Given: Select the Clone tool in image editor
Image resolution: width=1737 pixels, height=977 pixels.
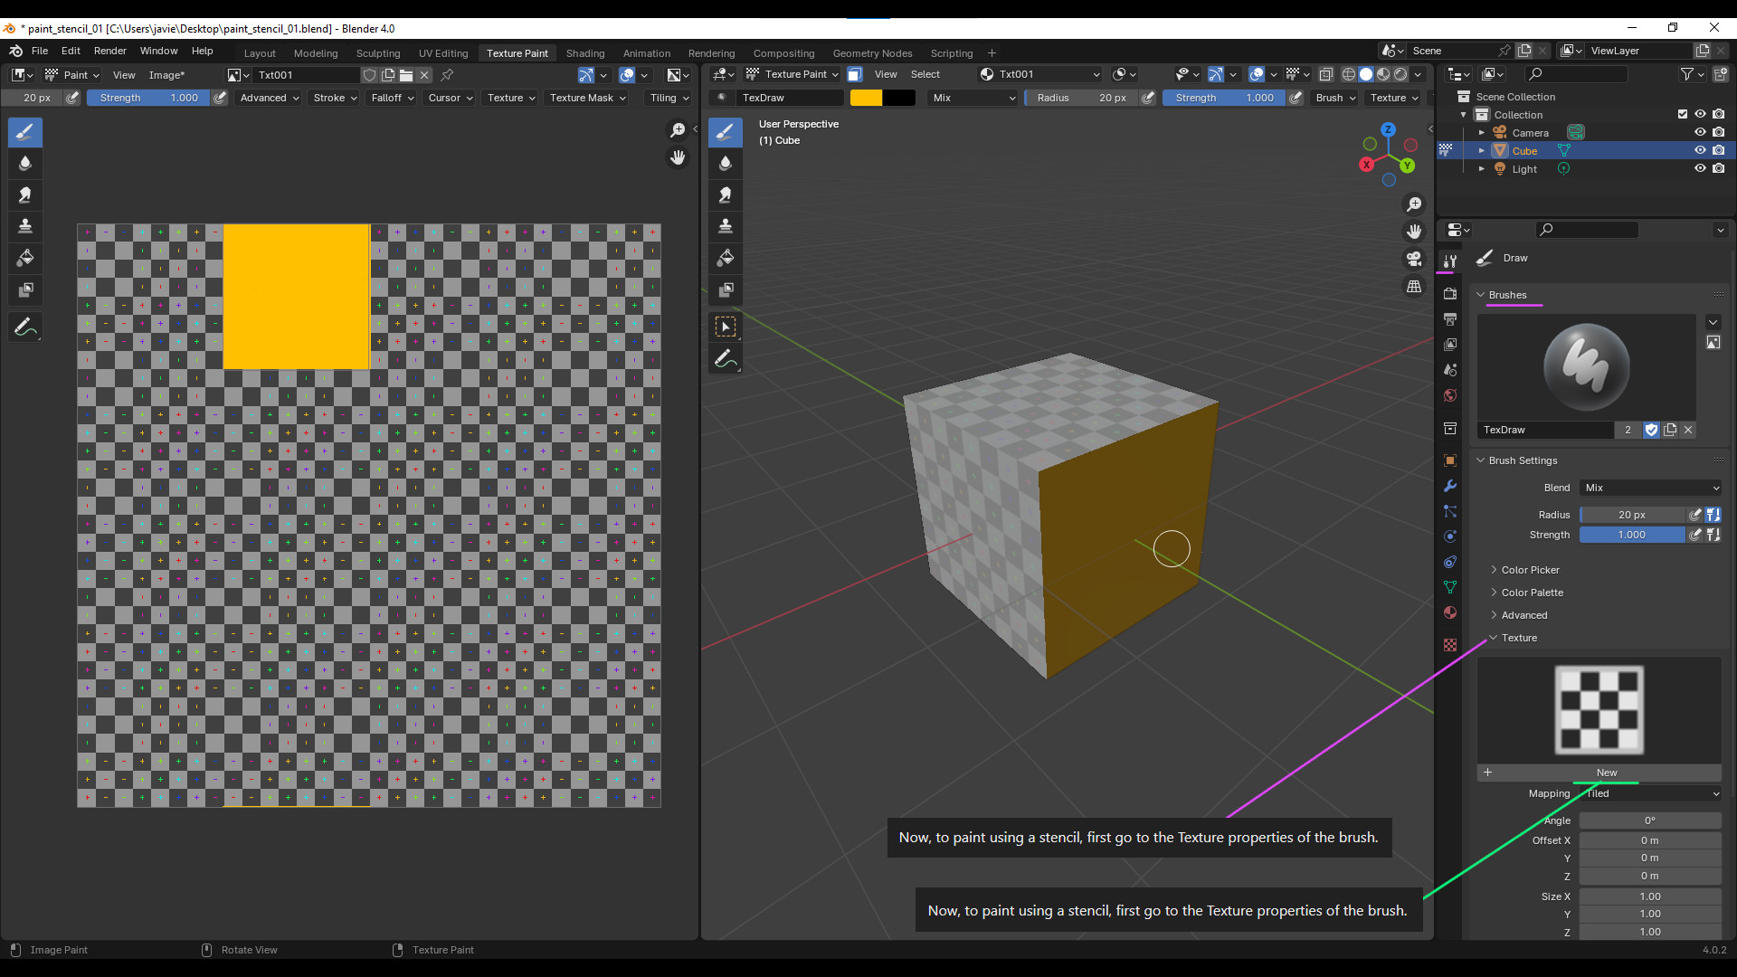Looking at the screenshot, I should click(x=25, y=226).
